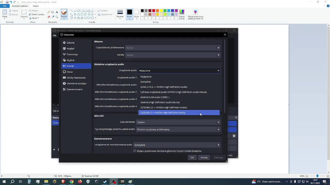Click Paint zoom slider handle
330x185 pixels.
(317, 176)
